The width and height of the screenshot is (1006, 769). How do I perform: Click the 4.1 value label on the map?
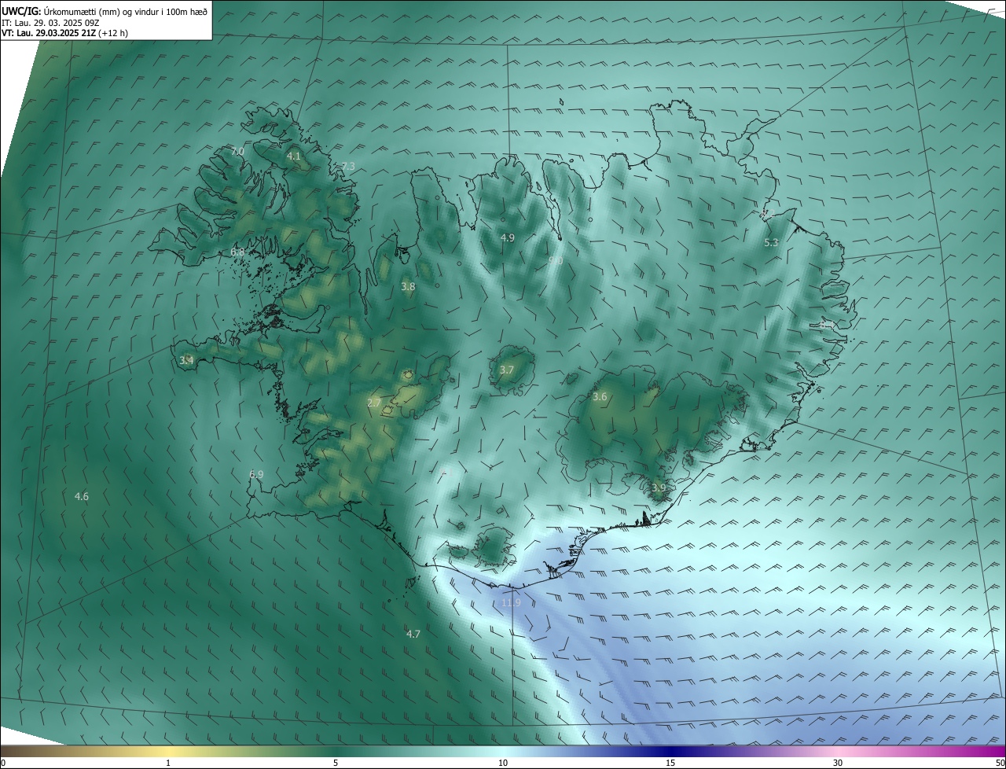293,156
